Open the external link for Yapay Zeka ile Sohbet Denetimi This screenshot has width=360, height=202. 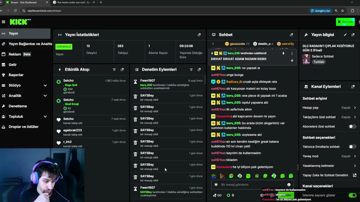pos(355,175)
